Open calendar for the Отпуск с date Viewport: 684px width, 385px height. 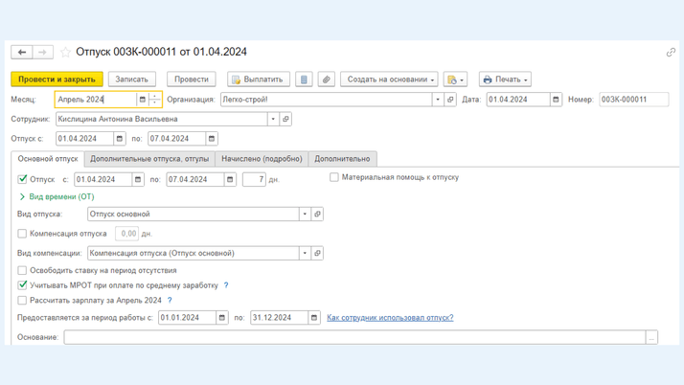[120, 139]
